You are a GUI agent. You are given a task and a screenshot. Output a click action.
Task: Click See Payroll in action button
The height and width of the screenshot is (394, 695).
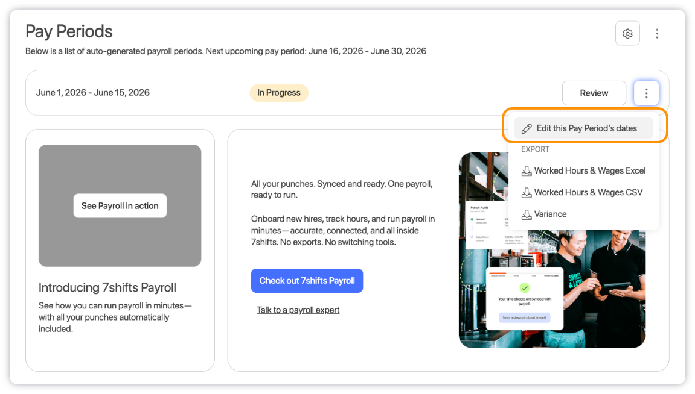(120, 205)
